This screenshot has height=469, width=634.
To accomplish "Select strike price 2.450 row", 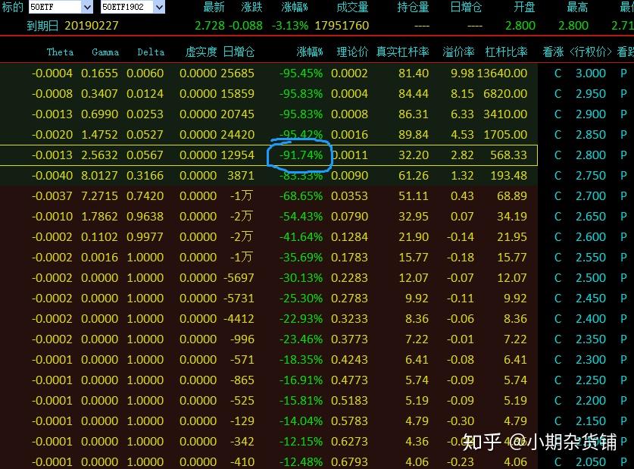I will tap(591, 299).
